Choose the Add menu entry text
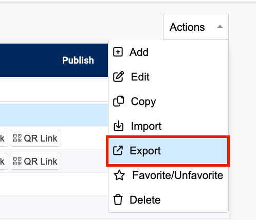 click(139, 52)
